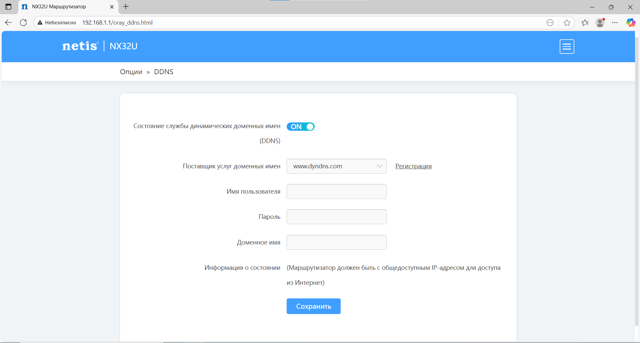Expand the DDNS provider dropdown
640x343 pixels.
(337, 166)
